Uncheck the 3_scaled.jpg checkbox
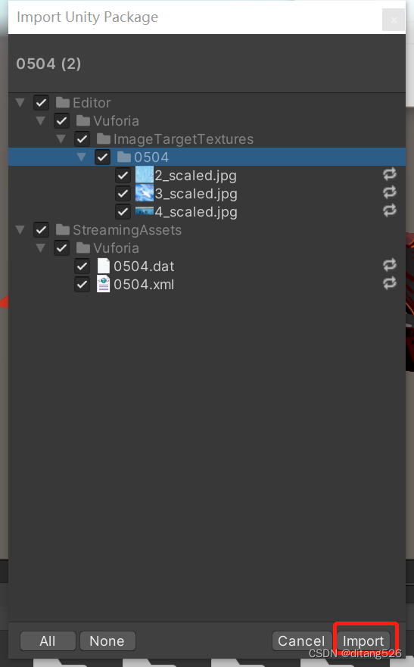The height and width of the screenshot is (667, 414). tap(123, 194)
